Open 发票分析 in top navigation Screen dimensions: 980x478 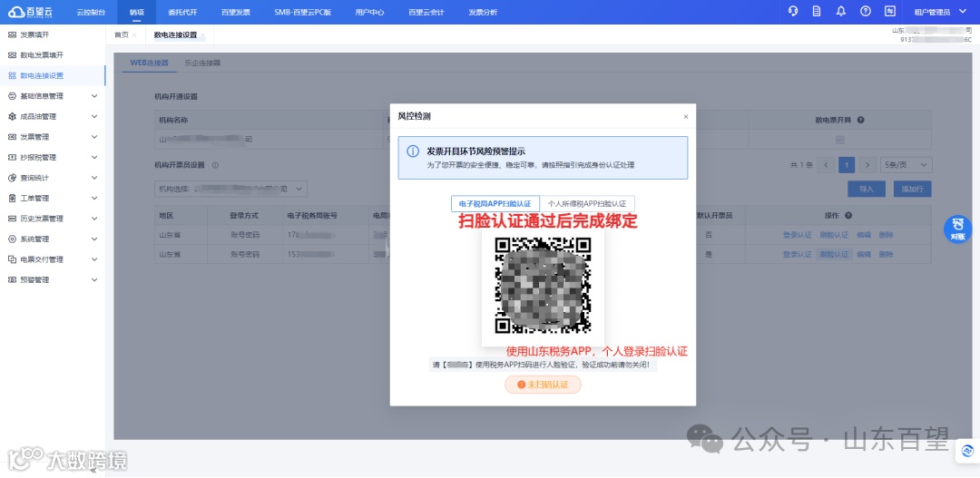click(483, 12)
